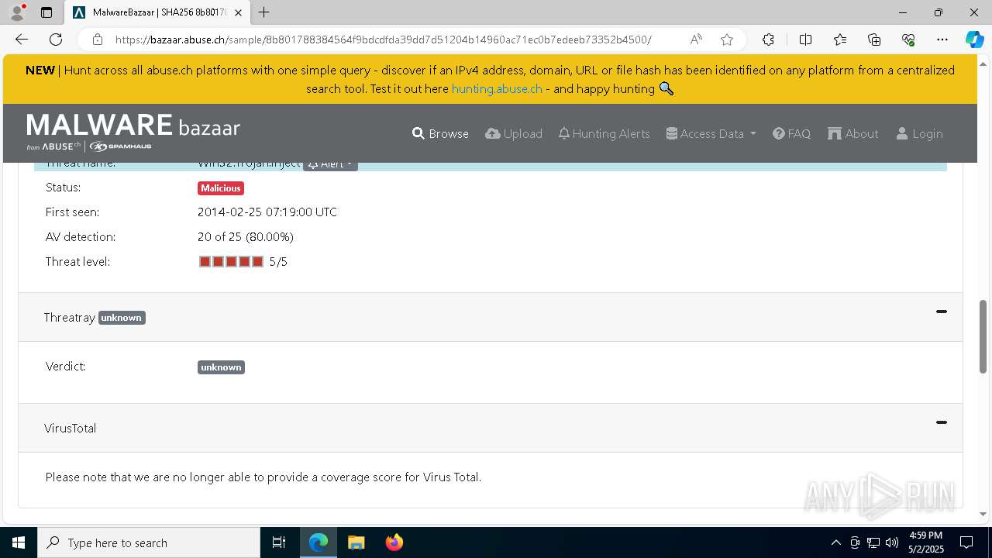Image resolution: width=992 pixels, height=558 pixels.
Task: Open network status in tray
Action: click(873, 542)
